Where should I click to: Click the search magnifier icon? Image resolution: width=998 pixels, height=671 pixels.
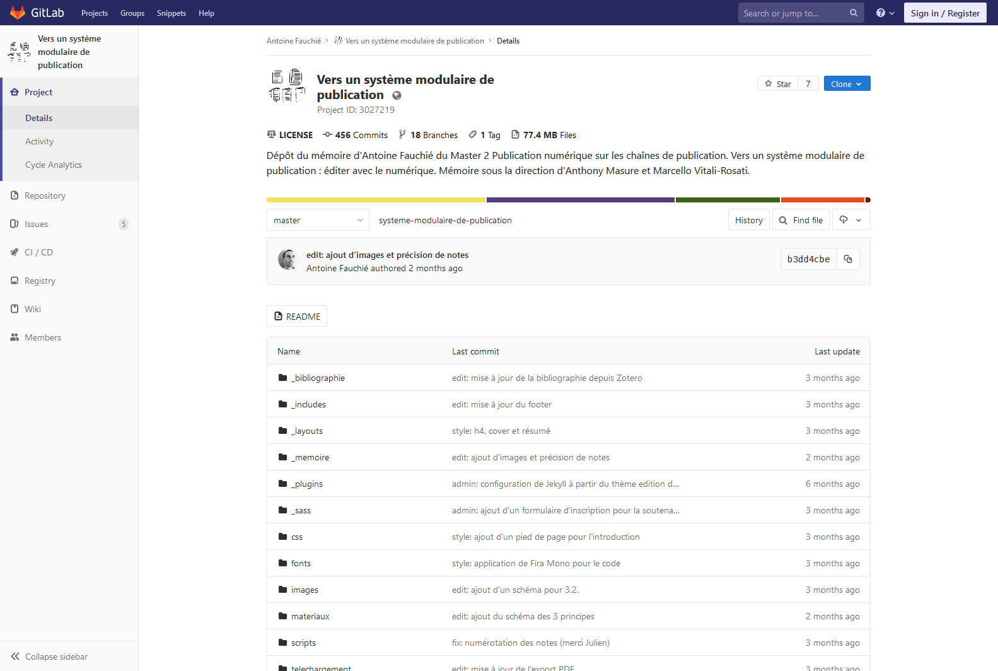[x=853, y=13]
